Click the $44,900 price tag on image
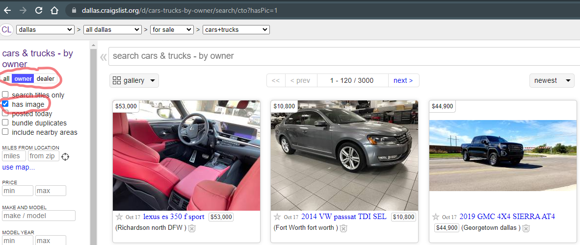This screenshot has height=245, width=580. click(443, 106)
